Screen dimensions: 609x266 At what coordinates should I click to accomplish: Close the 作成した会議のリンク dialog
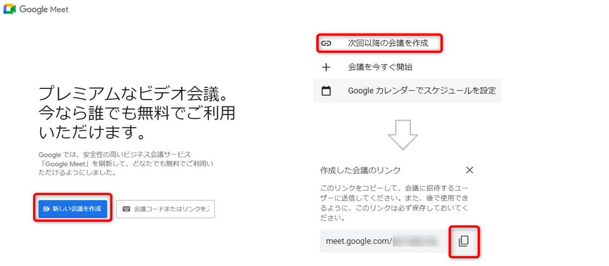click(469, 170)
